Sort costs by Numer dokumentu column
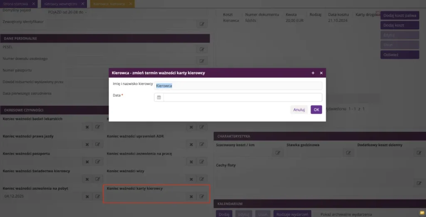 [262, 15]
